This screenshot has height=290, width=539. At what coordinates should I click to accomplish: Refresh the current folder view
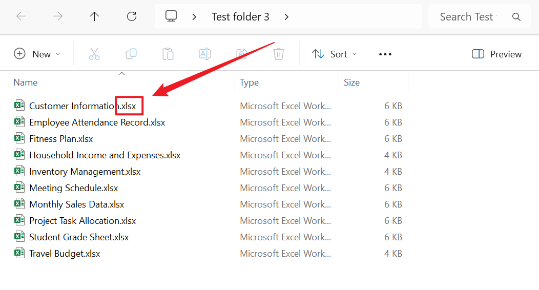tap(132, 16)
